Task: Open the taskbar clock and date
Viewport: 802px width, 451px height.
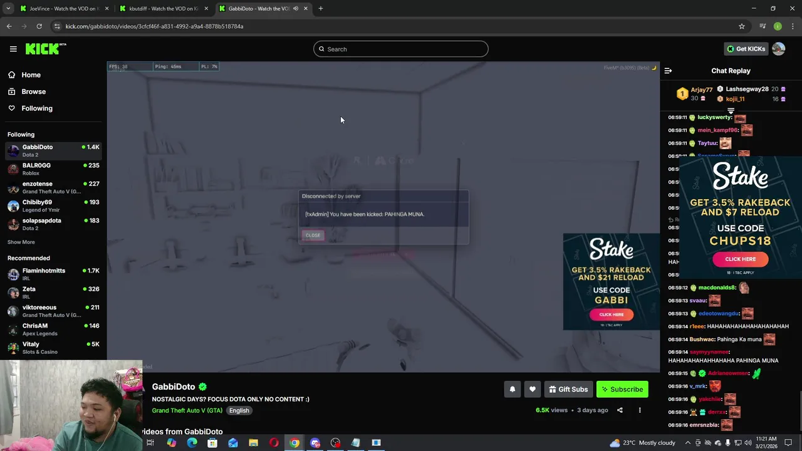Action: (766, 443)
